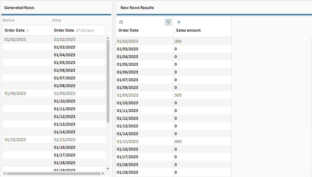This screenshot has height=177, width=312.
Task: Select the 01/09/2023 cell in Before column
Action: pos(15,94)
